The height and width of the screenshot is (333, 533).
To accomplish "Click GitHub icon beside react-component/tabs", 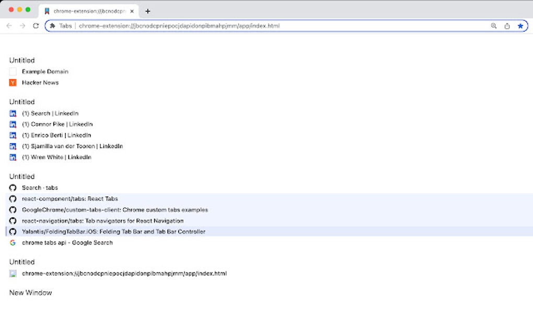I will [x=13, y=199].
